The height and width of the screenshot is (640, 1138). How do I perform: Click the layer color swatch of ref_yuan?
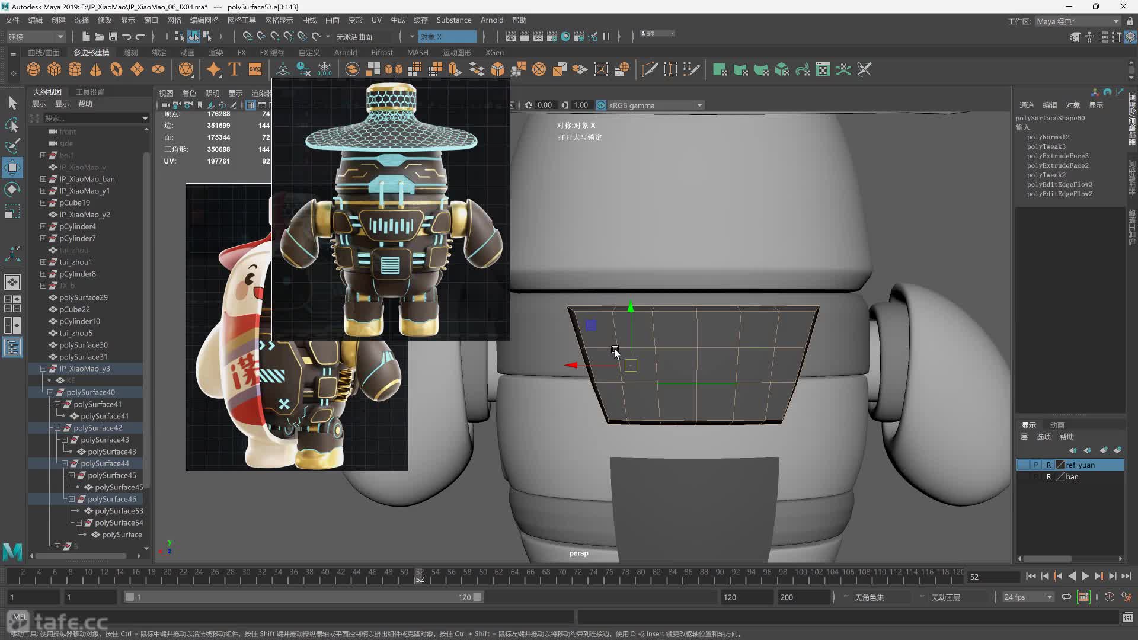[1060, 465]
